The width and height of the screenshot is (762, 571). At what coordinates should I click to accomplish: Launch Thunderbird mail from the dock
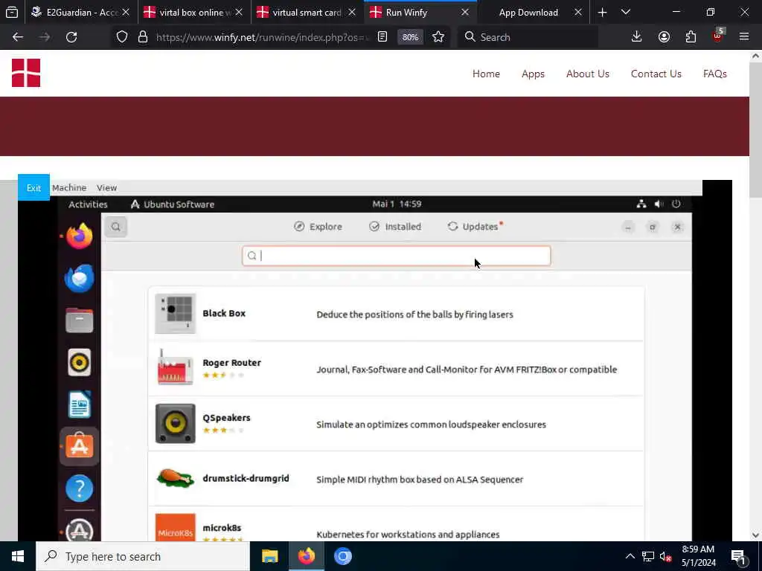point(79,278)
